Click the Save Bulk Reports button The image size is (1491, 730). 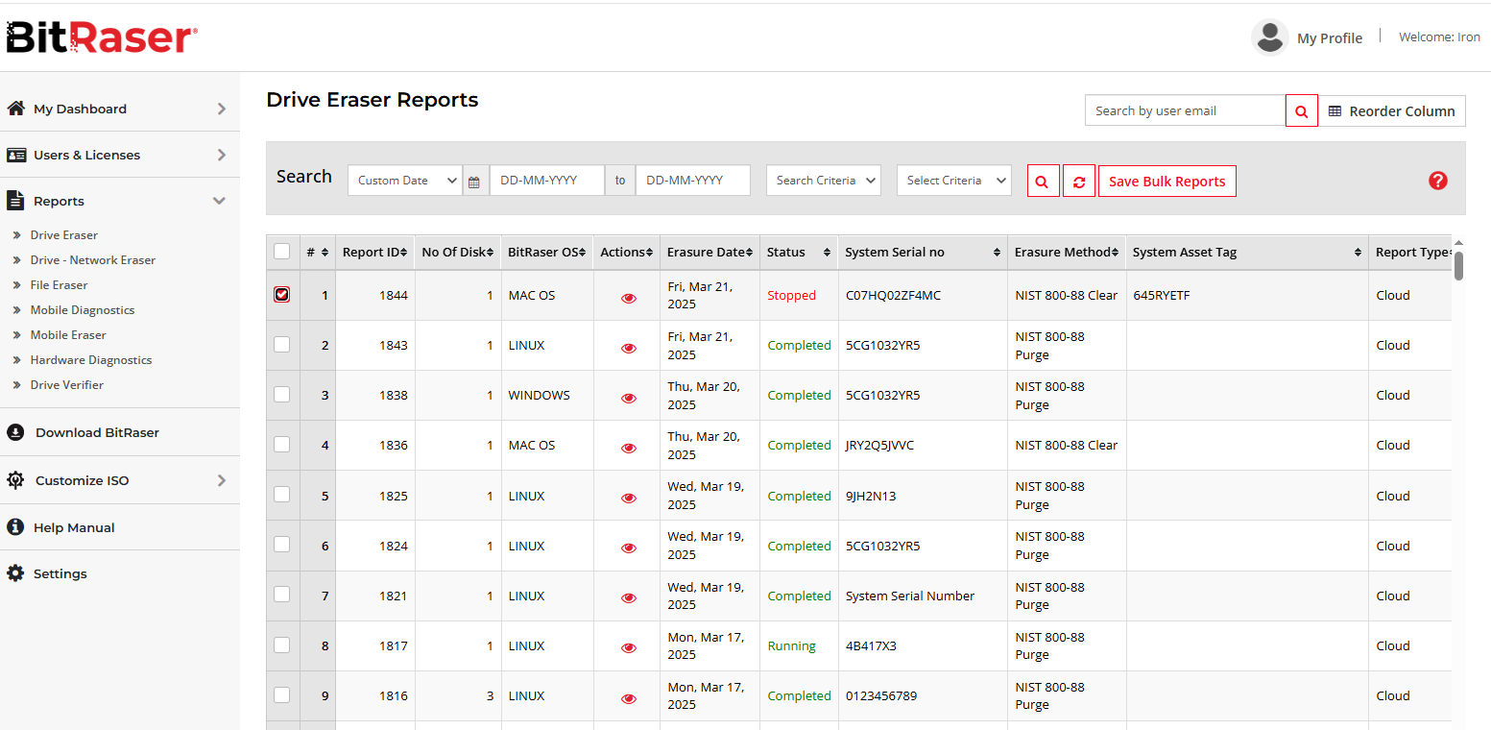tap(1167, 181)
